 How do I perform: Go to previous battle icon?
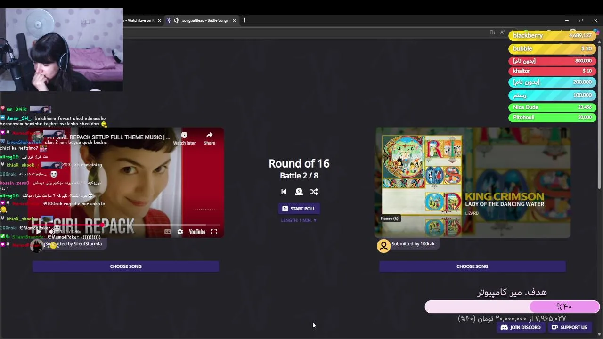(x=284, y=192)
